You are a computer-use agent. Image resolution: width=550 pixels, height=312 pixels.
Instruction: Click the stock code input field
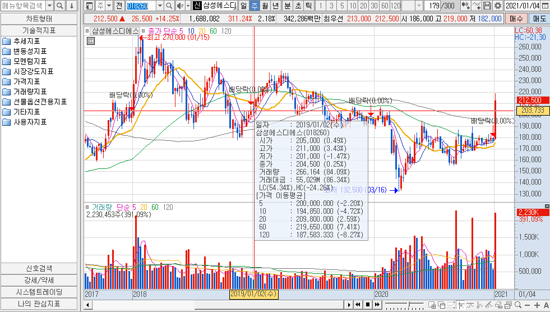pos(141,6)
